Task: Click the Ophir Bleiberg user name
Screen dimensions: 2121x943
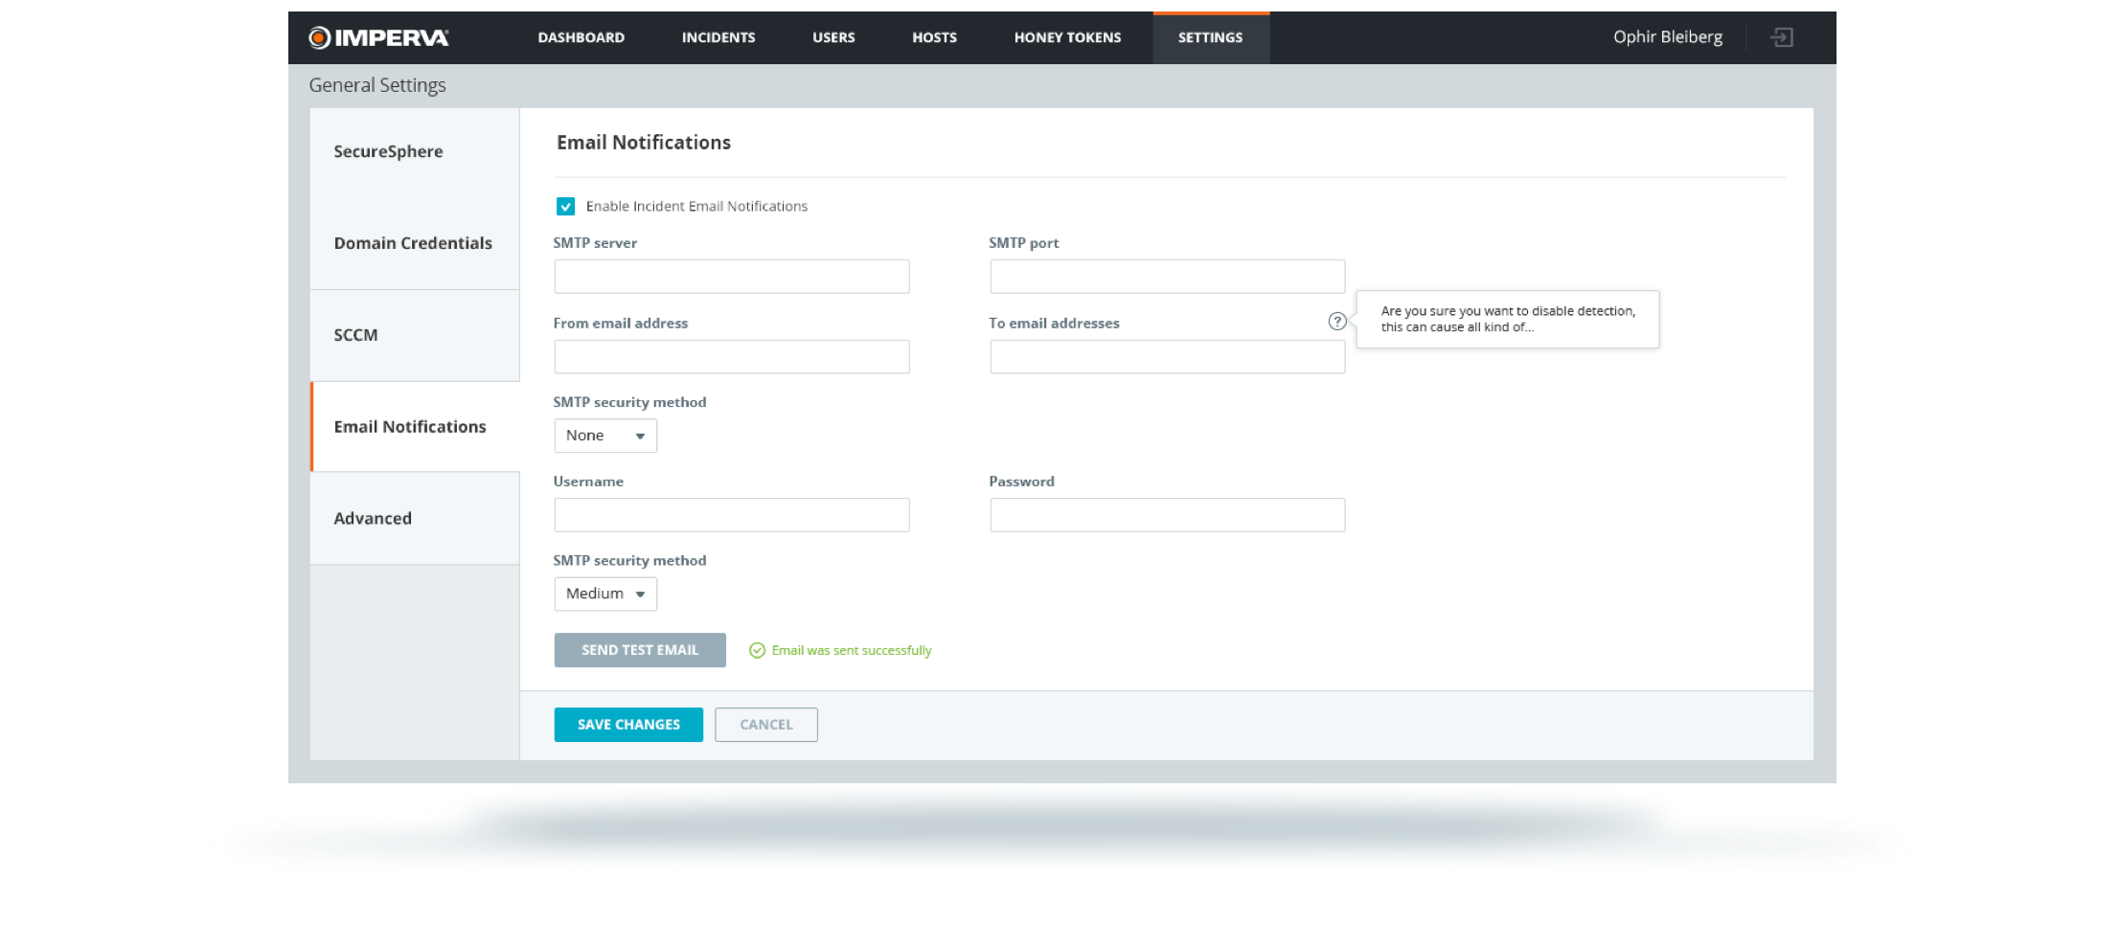Action: pos(1667,37)
